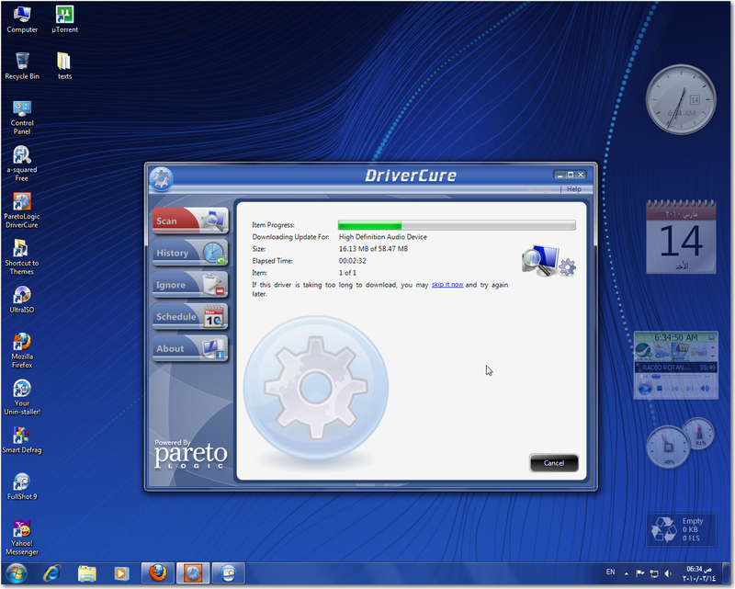Click the analog clock desktop gadget
This screenshot has height=589, width=735.
[x=681, y=99]
